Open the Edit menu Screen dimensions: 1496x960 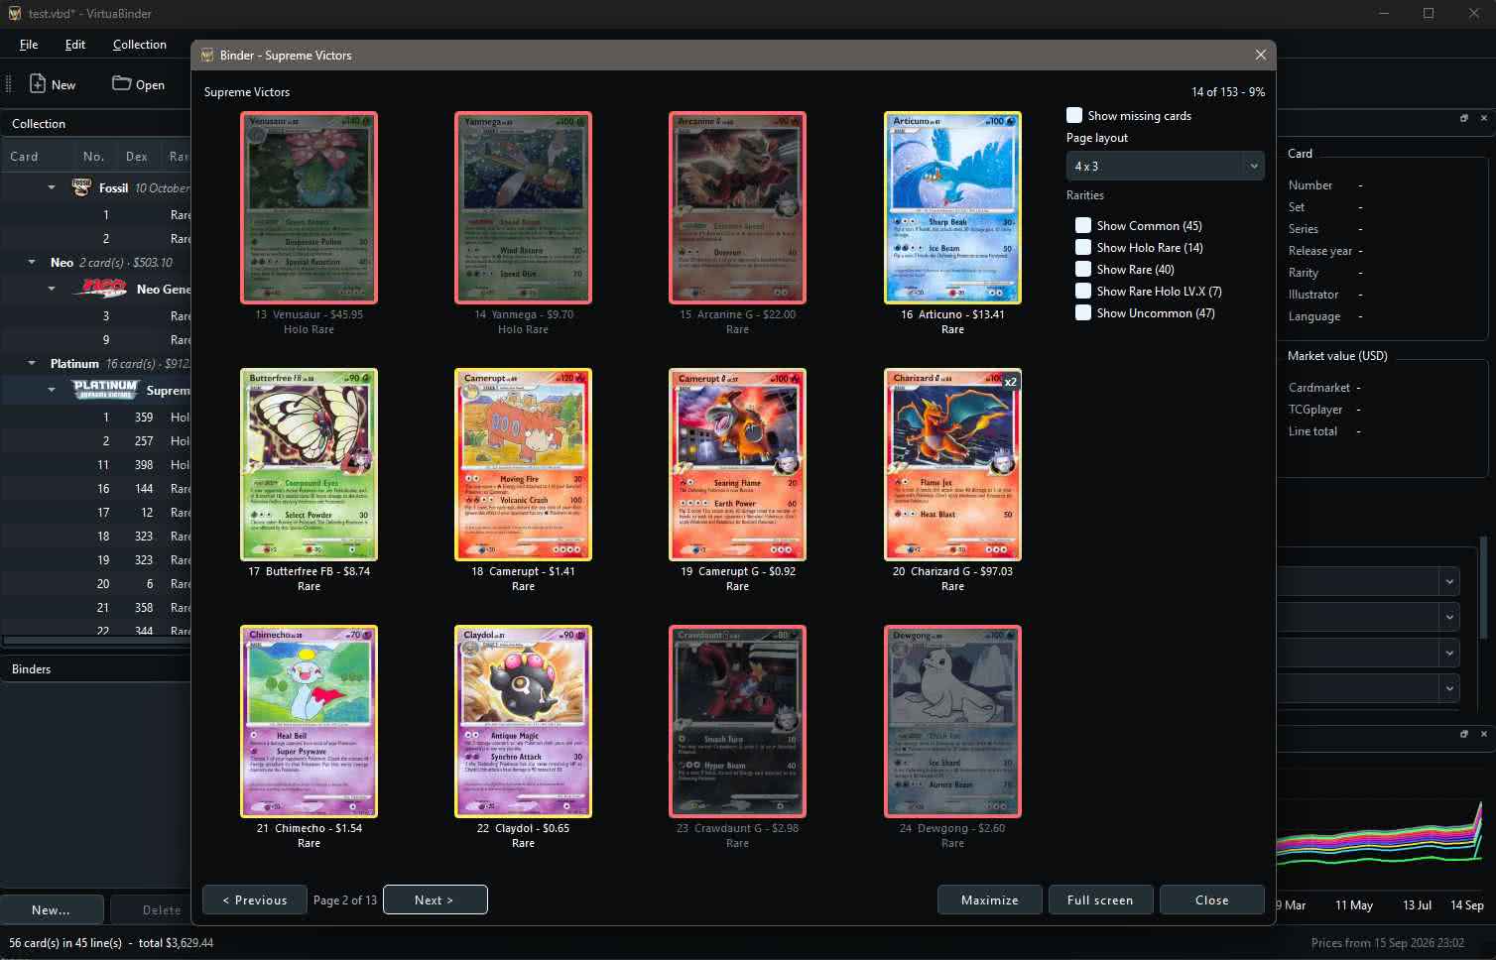(75, 45)
